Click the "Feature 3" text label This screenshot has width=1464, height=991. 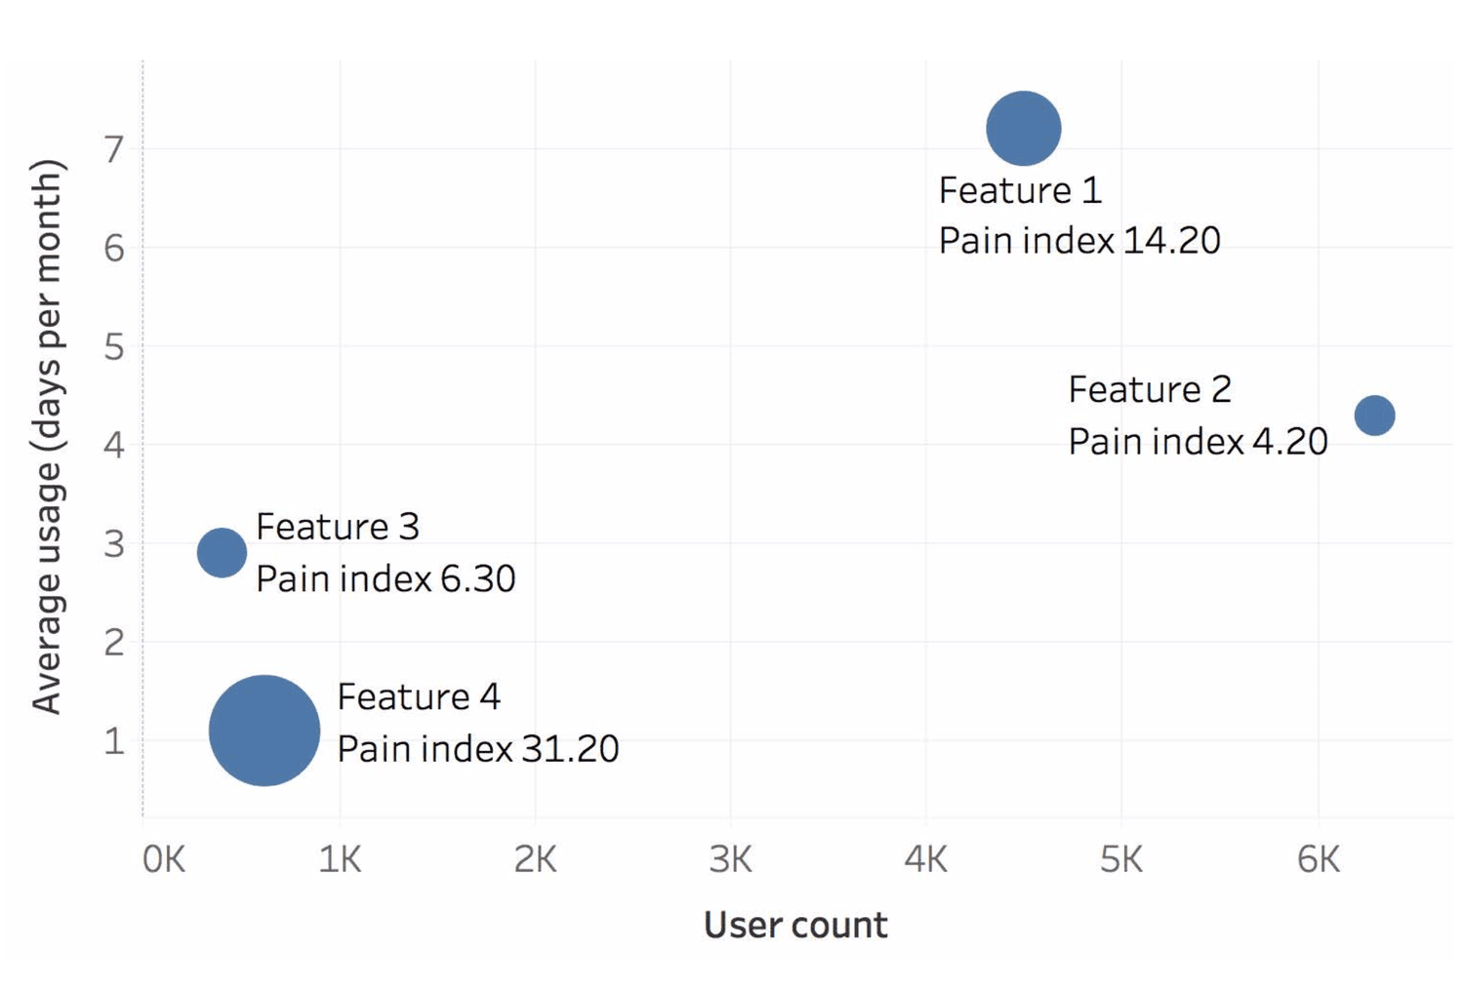pos(338,527)
